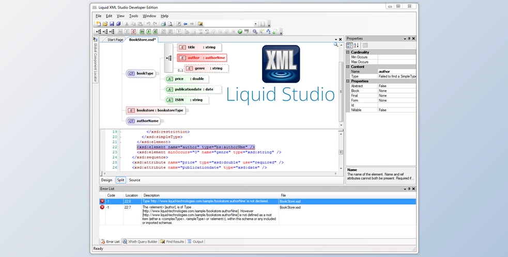Viewport: 508px width, 257px height.
Task: Click the magnifier search icon in diagram corner
Action: (x=336, y=45)
